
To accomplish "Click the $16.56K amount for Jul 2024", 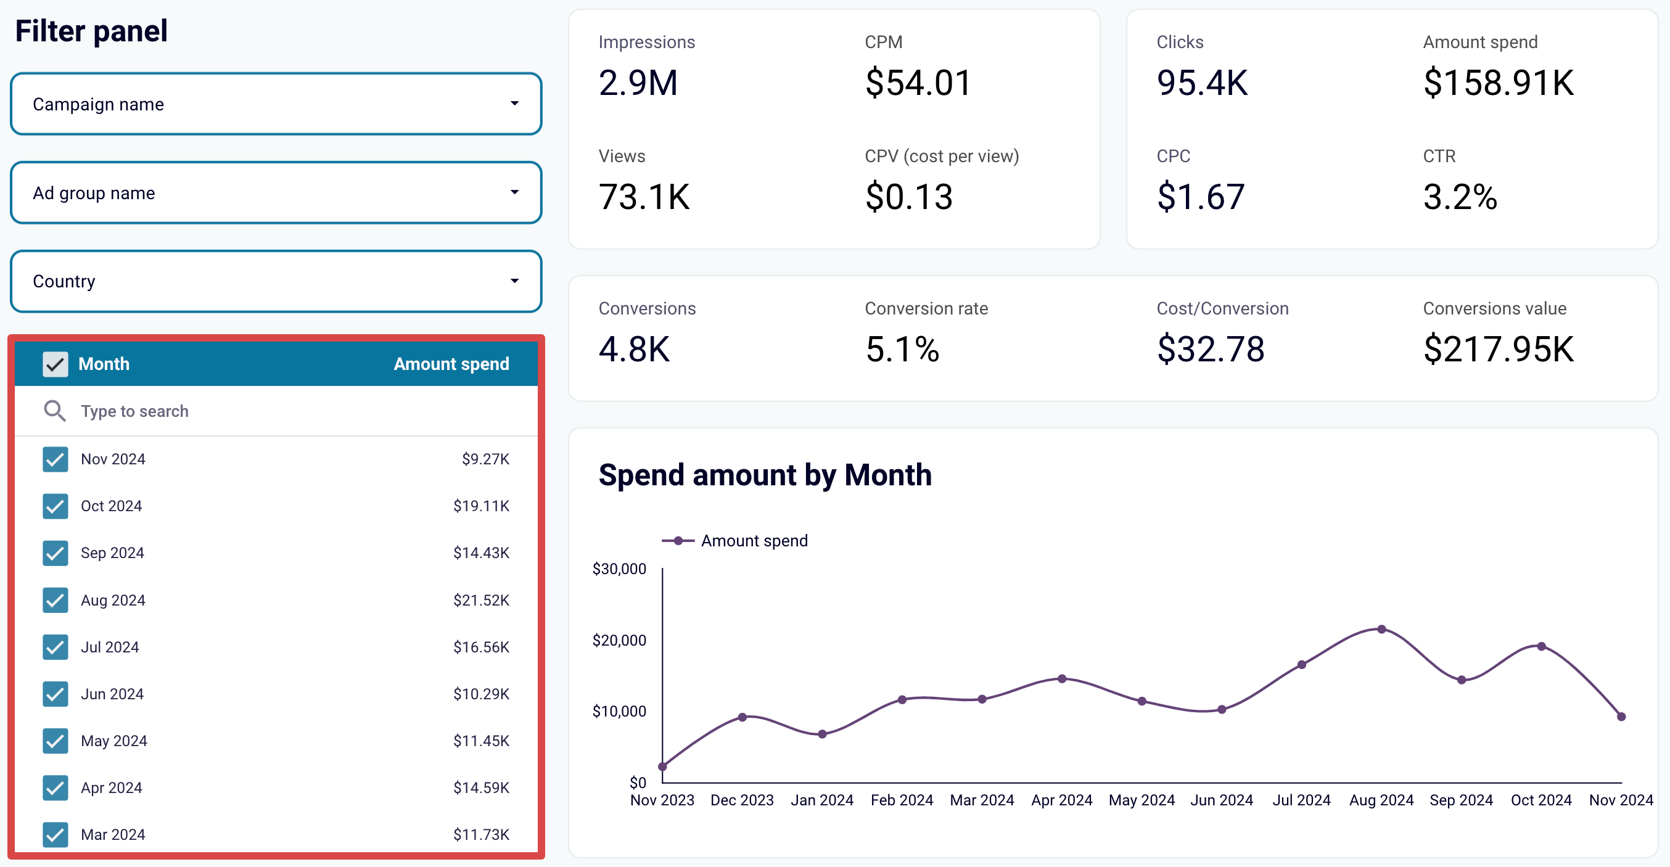I will [481, 647].
